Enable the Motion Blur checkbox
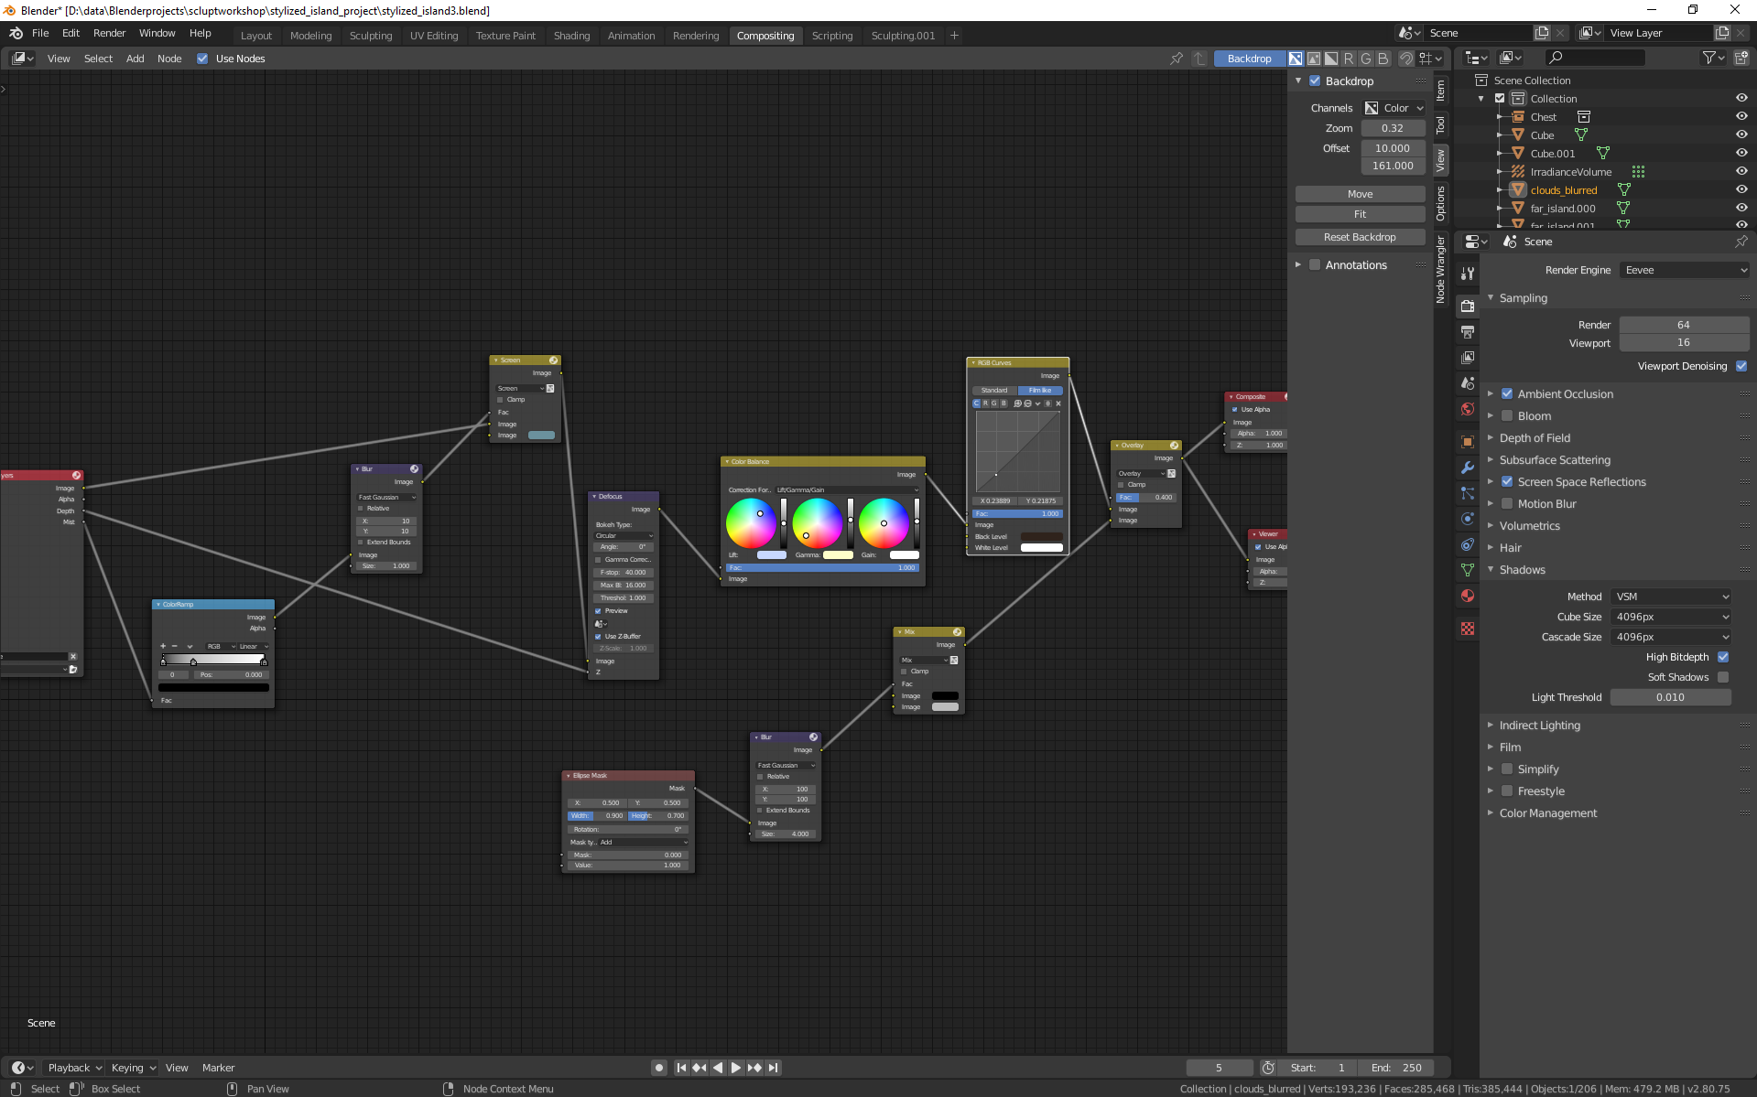Viewport: 1757px width, 1097px height. [x=1507, y=503]
